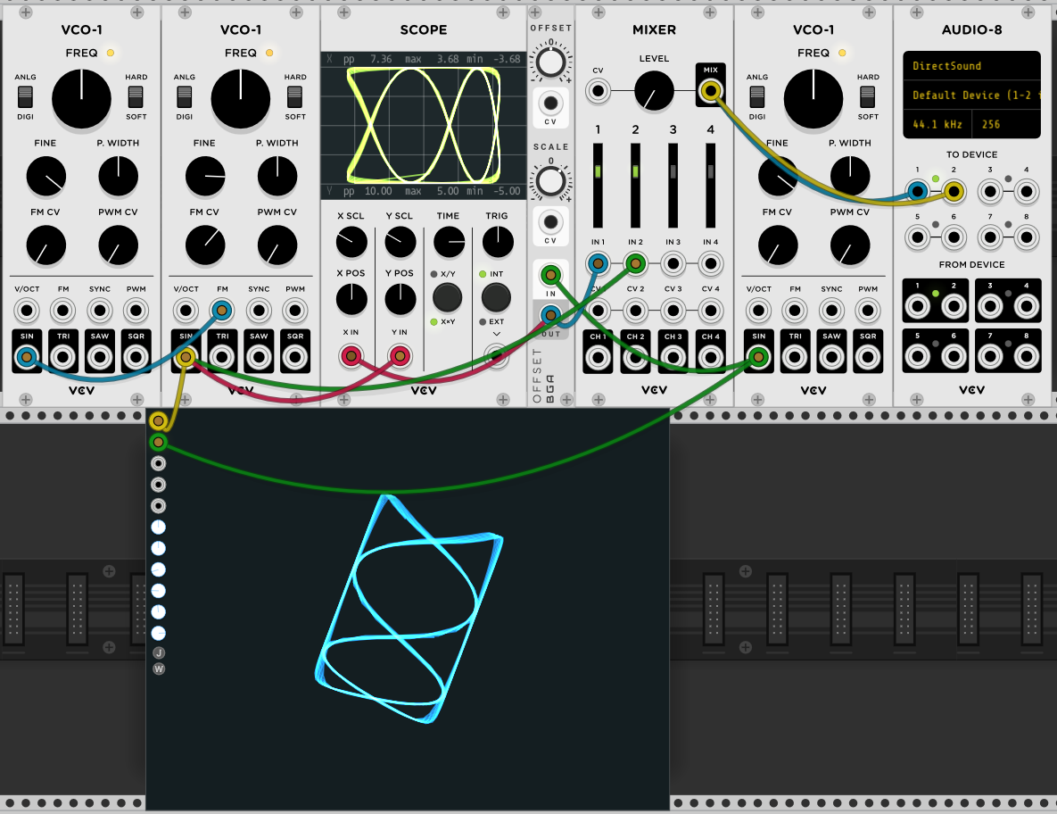1057x814 pixels.
Task: Click the W button on the bottom module
Action: tap(159, 669)
